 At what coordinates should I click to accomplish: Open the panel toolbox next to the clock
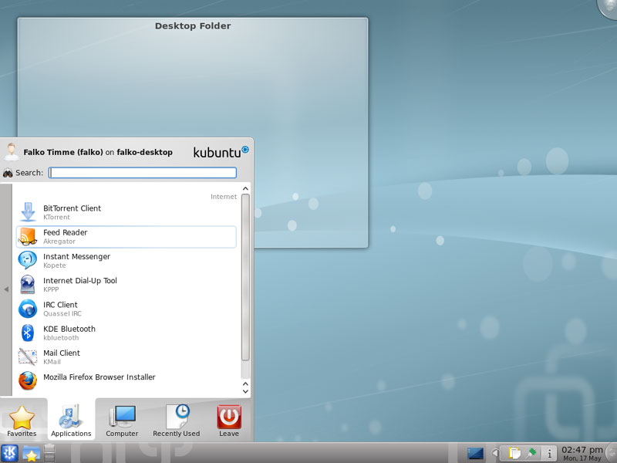click(x=612, y=453)
